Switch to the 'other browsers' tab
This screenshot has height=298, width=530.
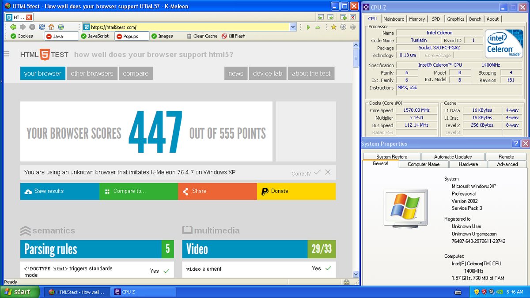[92, 73]
